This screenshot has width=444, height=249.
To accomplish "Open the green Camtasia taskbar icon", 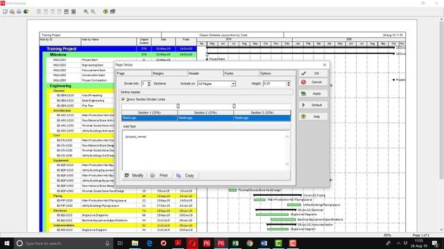I will (x=278, y=243).
